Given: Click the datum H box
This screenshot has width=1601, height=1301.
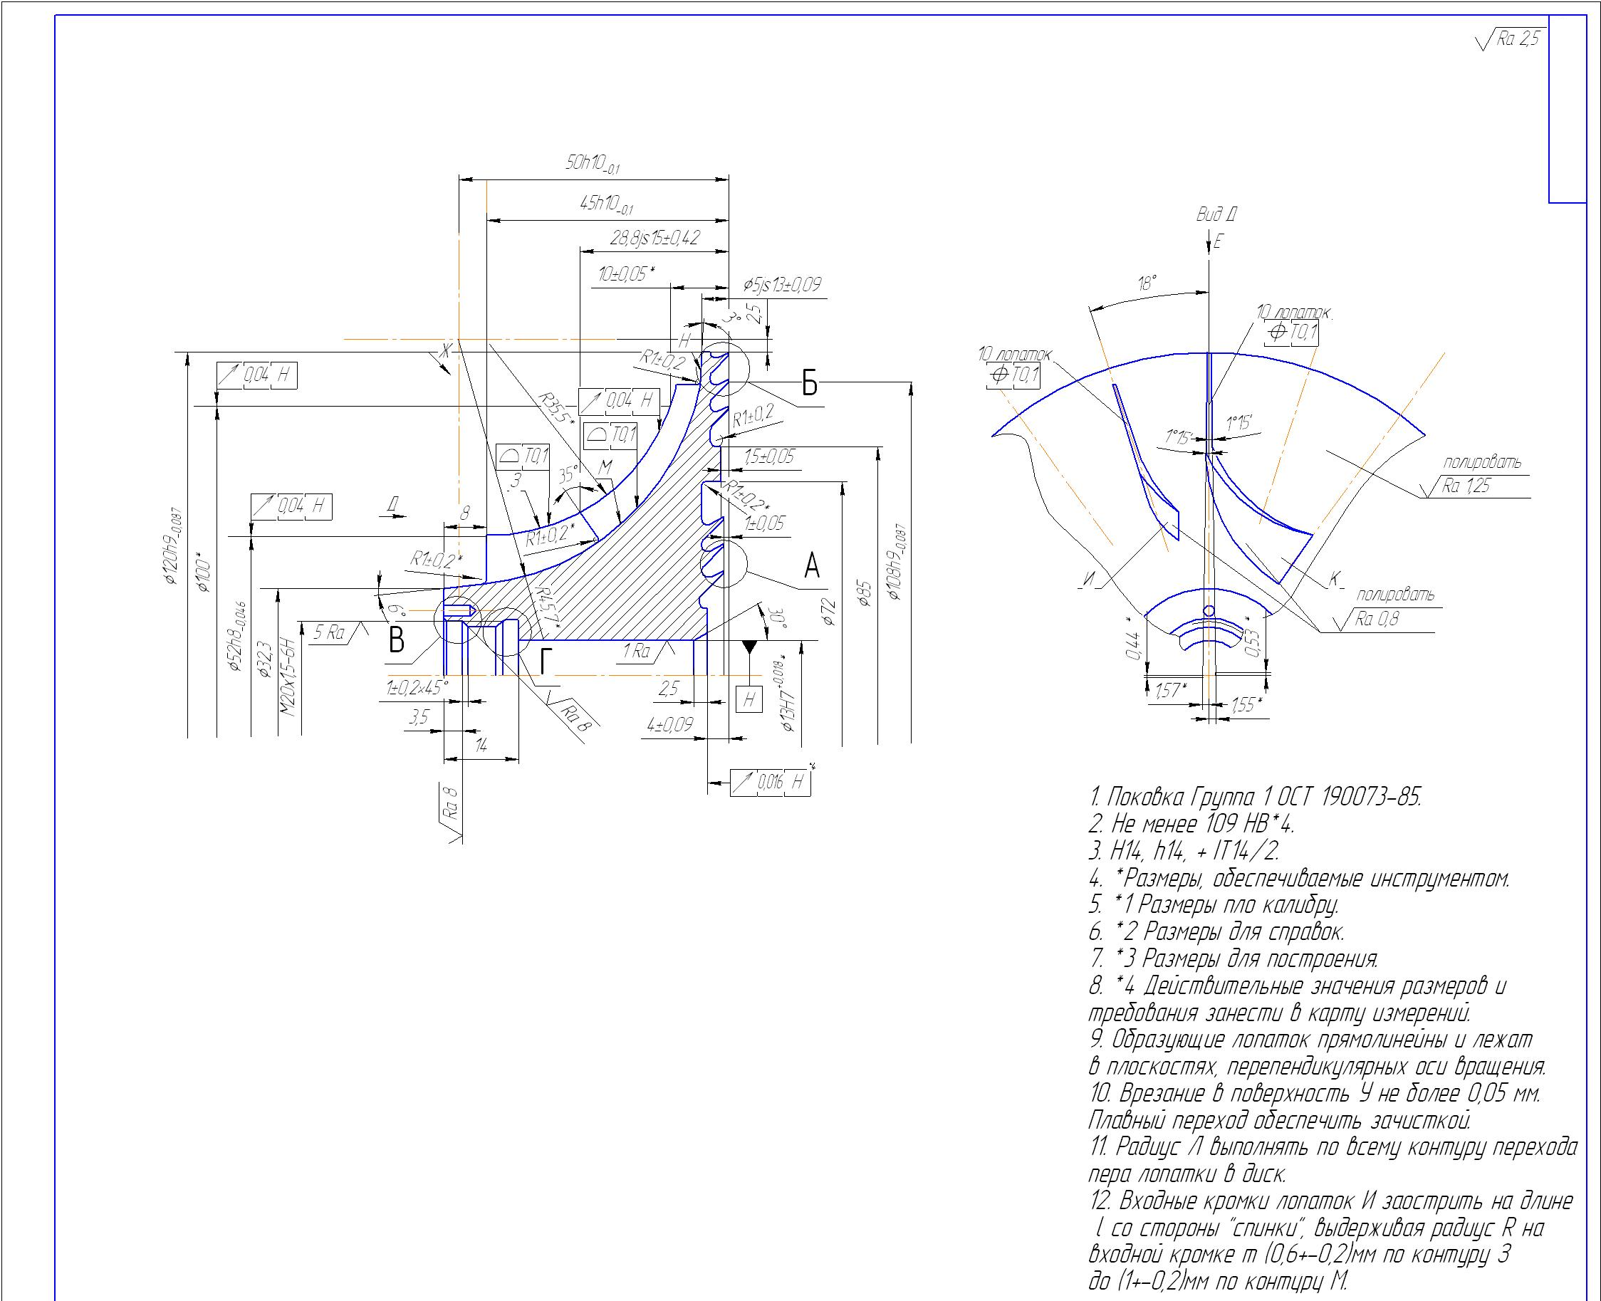Looking at the screenshot, I should (x=748, y=700).
